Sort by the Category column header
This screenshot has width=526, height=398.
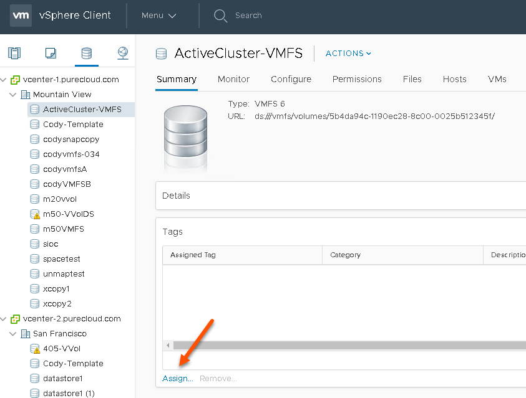tap(402, 255)
